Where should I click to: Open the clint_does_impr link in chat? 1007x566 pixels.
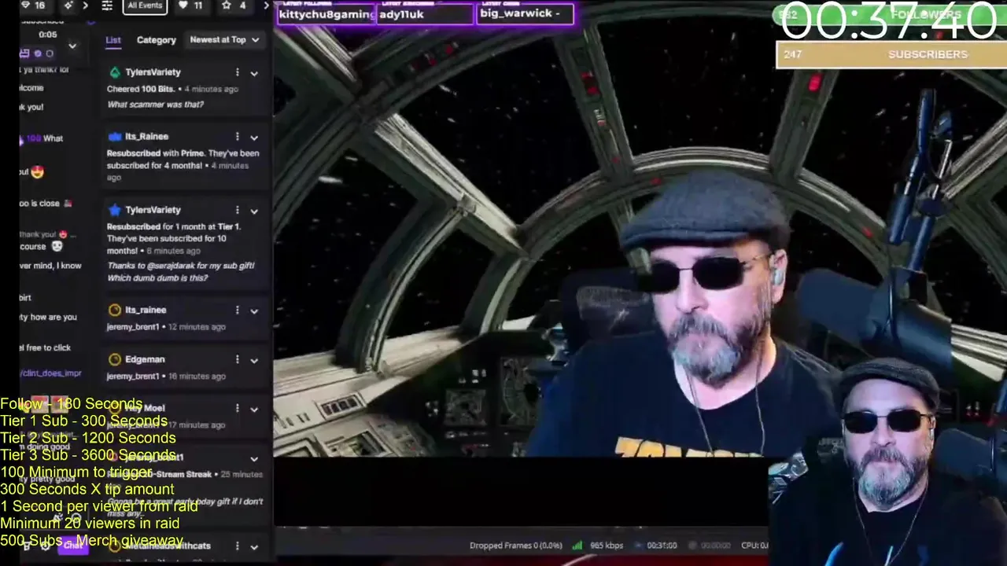click(51, 373)
